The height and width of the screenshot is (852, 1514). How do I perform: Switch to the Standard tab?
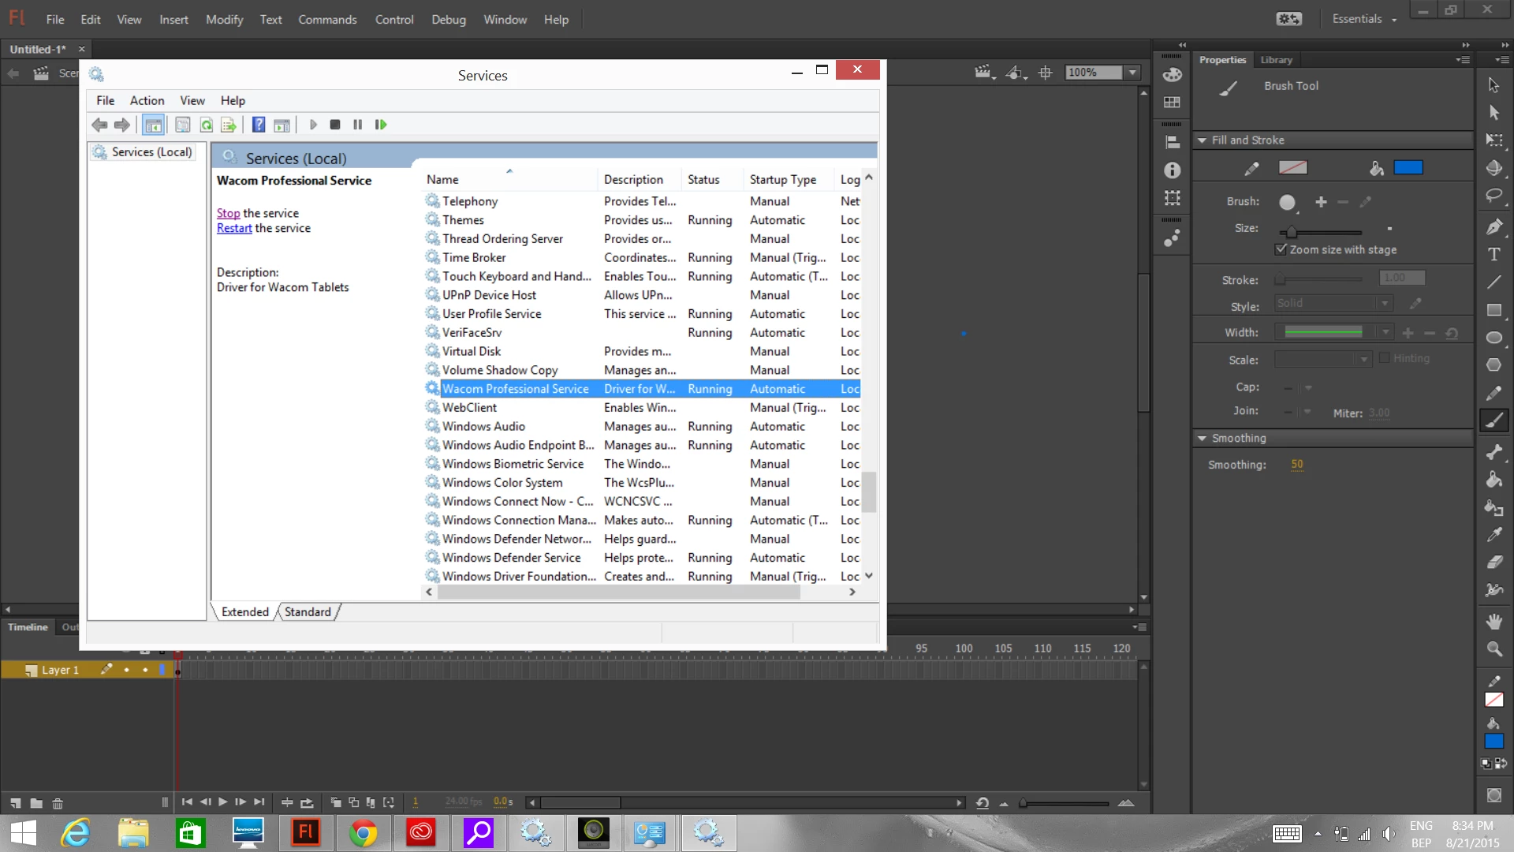308,612
